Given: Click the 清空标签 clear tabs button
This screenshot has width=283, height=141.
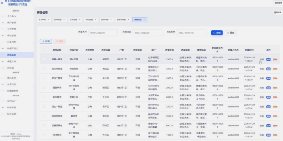Looking at the screenshot, I should point(278,13).
